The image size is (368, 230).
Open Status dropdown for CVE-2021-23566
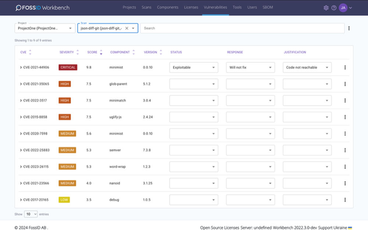pos(194,183)
